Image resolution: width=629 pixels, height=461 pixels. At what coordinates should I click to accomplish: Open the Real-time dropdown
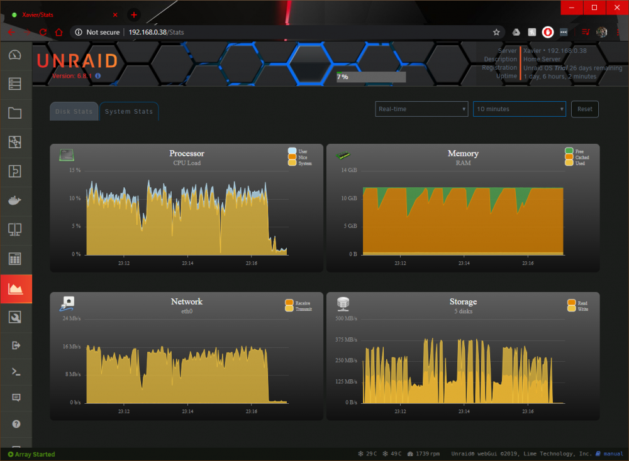pos(421,109)
